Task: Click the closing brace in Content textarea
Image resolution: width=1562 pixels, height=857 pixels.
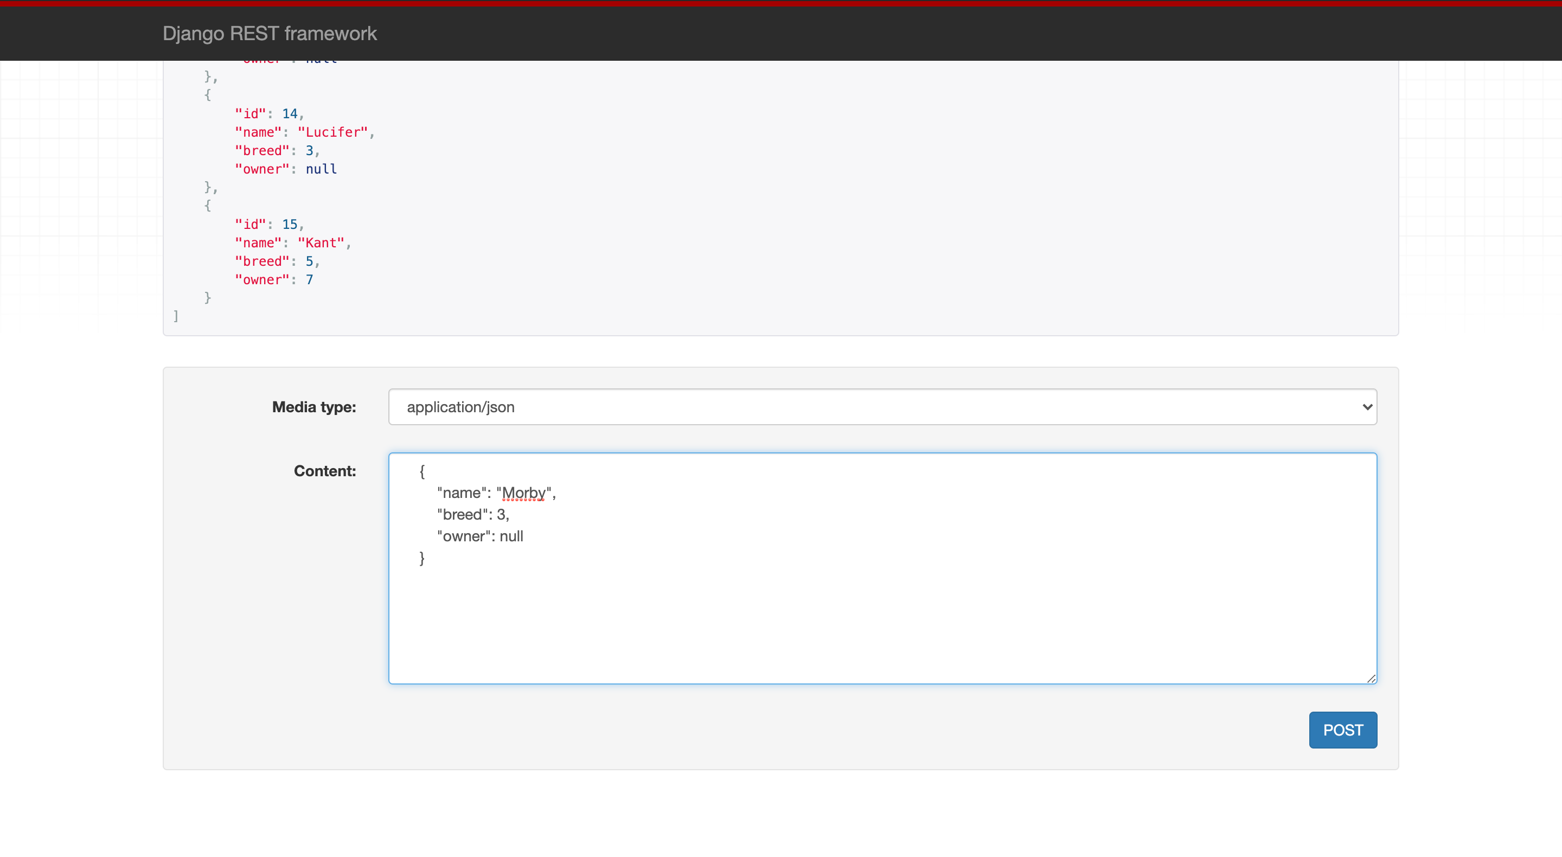Action: (422, 558)
